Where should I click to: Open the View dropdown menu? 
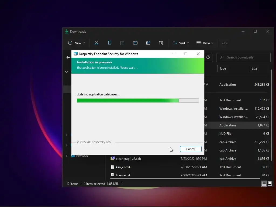pyautogui.click(x=205, y=43)
